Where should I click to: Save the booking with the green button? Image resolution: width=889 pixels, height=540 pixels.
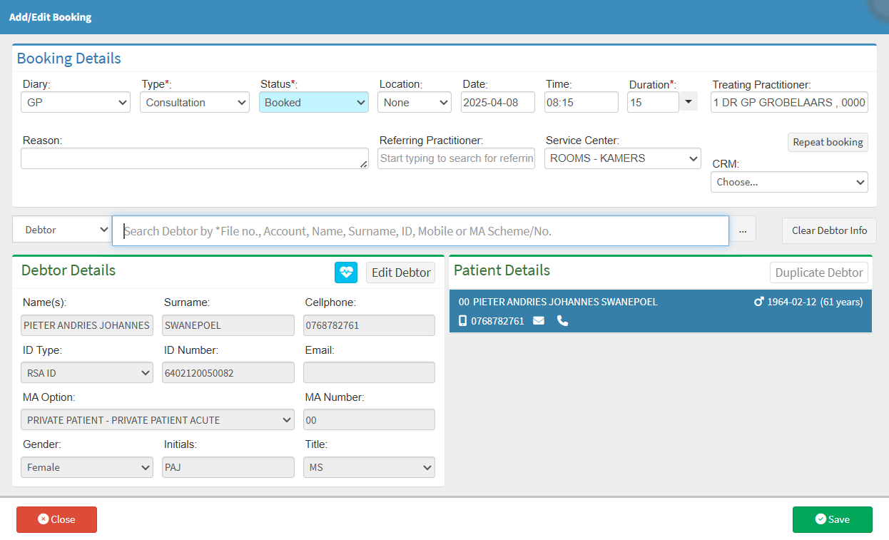coord(832,519)
